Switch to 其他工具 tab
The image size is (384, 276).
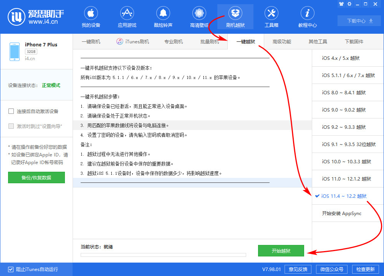pyautogui.click(x=318, y=41)
